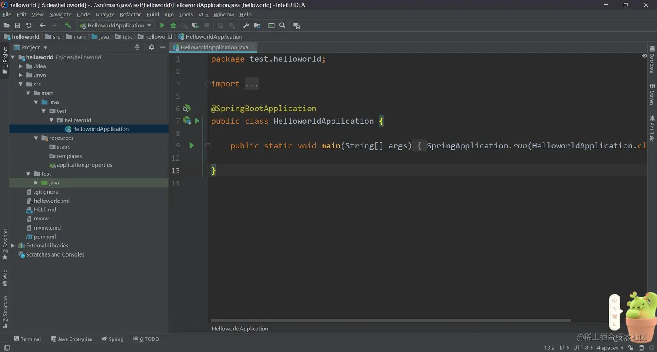Screen dimensions: 657x352
Task: Switch to the HelloworldApplication.java editor tab
Action: click(x=214, y=47)
